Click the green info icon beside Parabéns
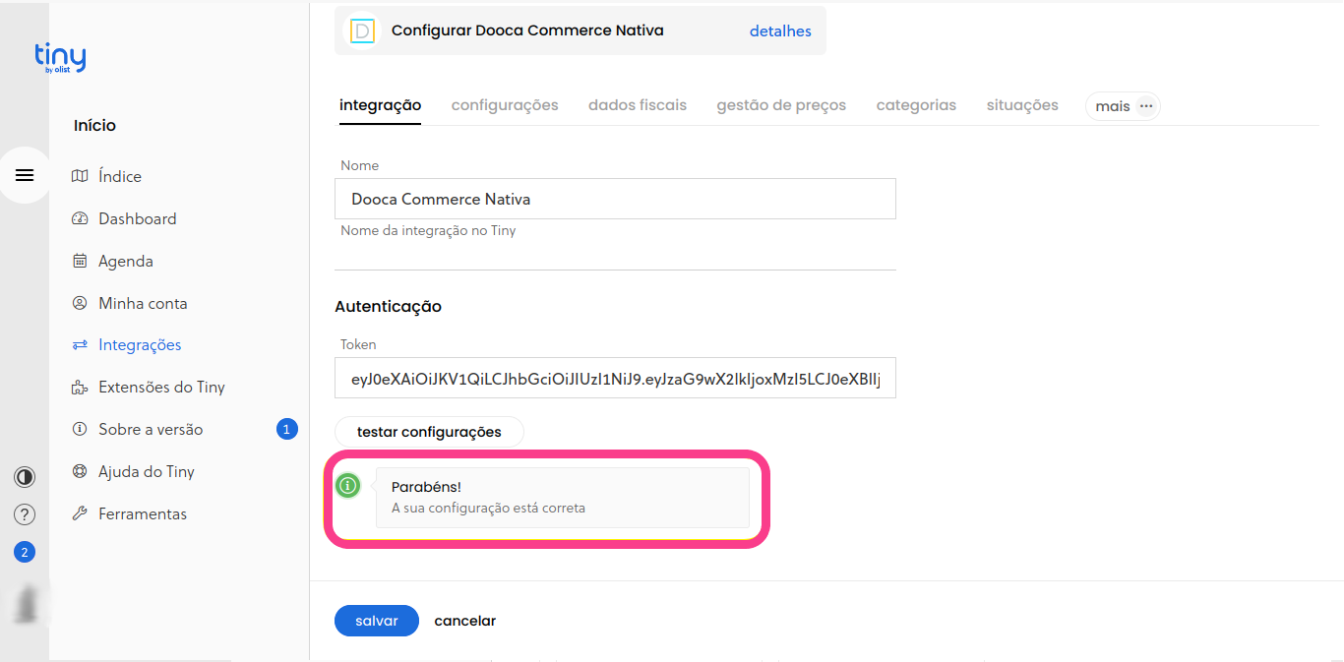This screenshot has height=662, width=1344. (x=347, y=485)
